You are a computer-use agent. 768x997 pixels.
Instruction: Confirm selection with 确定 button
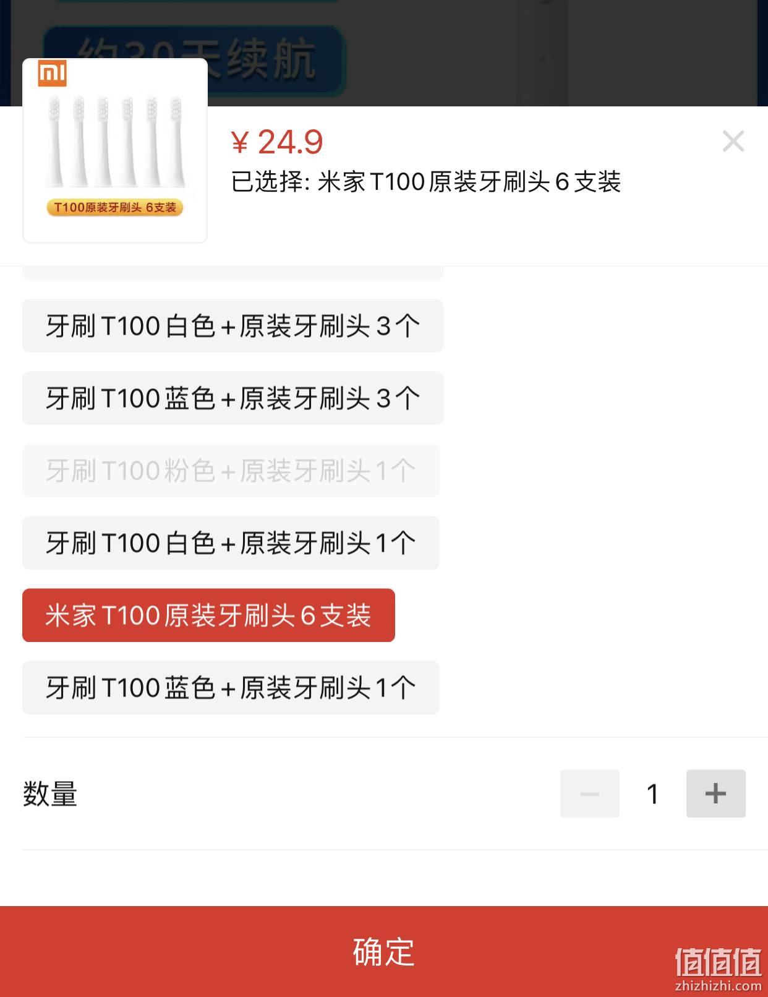(384, 951)
